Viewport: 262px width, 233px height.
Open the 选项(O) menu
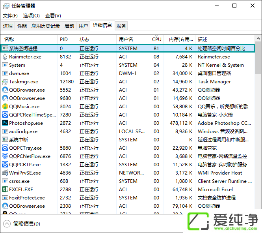32,16
